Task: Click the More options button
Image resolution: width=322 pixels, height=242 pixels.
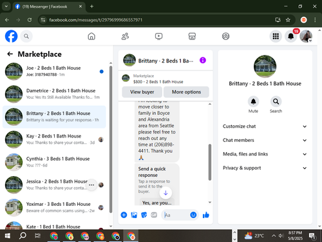Action: 186,92
